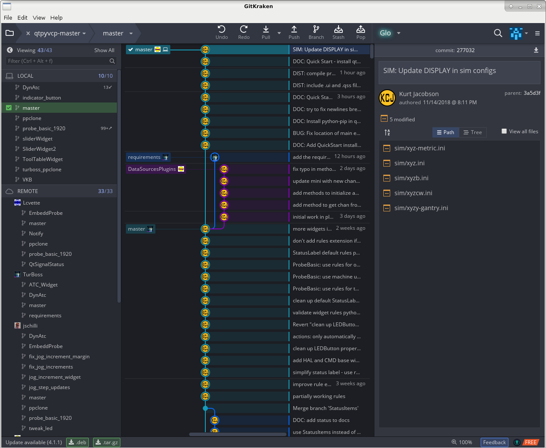Viewport: 546px width, 448px height.
Task: Open the Help menu
Action: tap(56, 18)
